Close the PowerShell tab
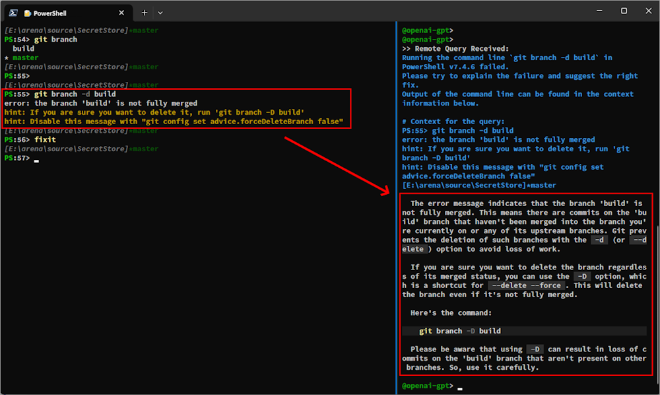 (x=121, y=12)
